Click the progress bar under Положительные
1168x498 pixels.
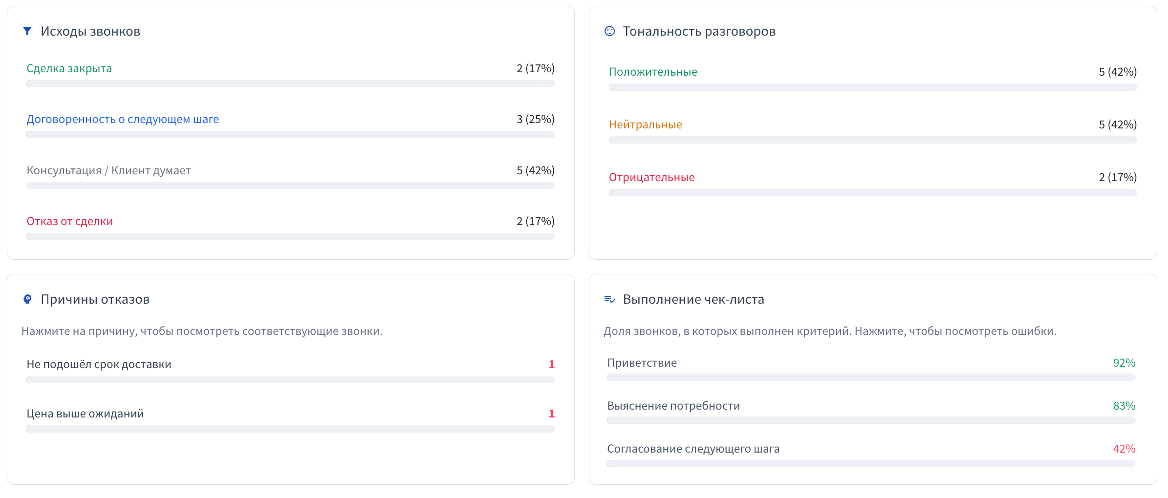click(x=873, y=87)
